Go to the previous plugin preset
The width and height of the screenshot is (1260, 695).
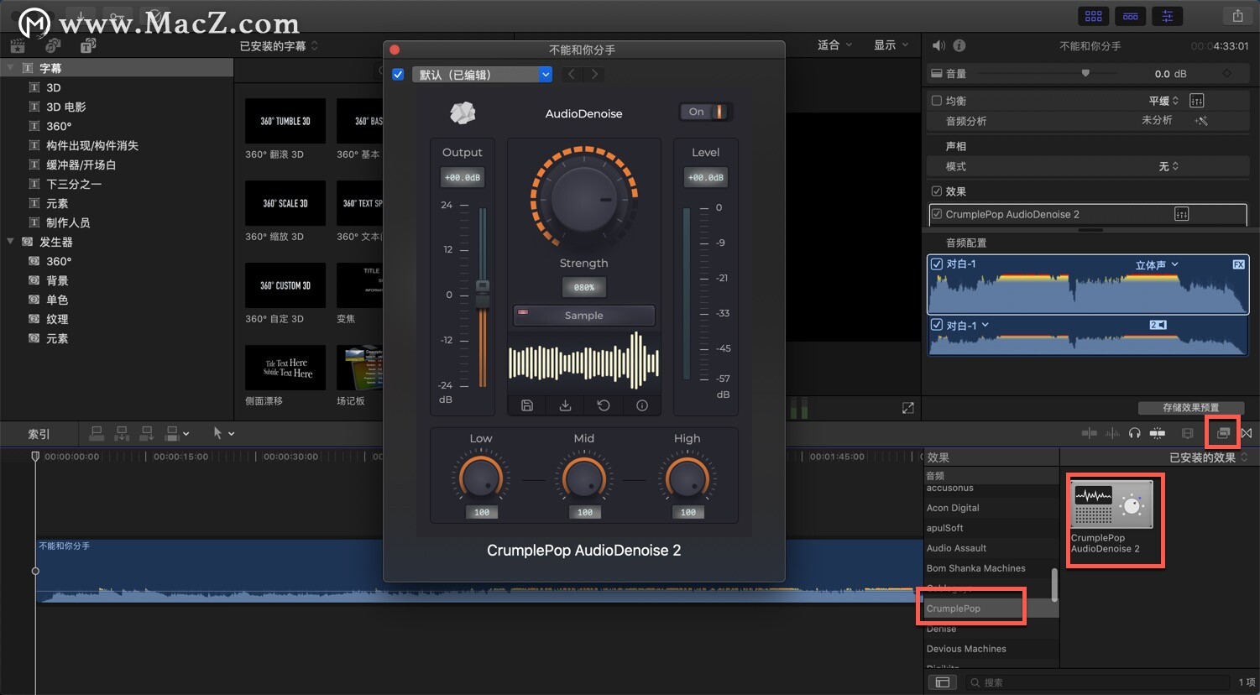[571, 75]
